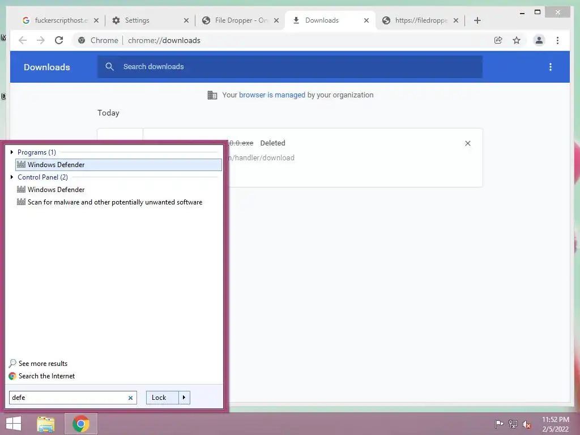Click See more results link

(38, 363)
